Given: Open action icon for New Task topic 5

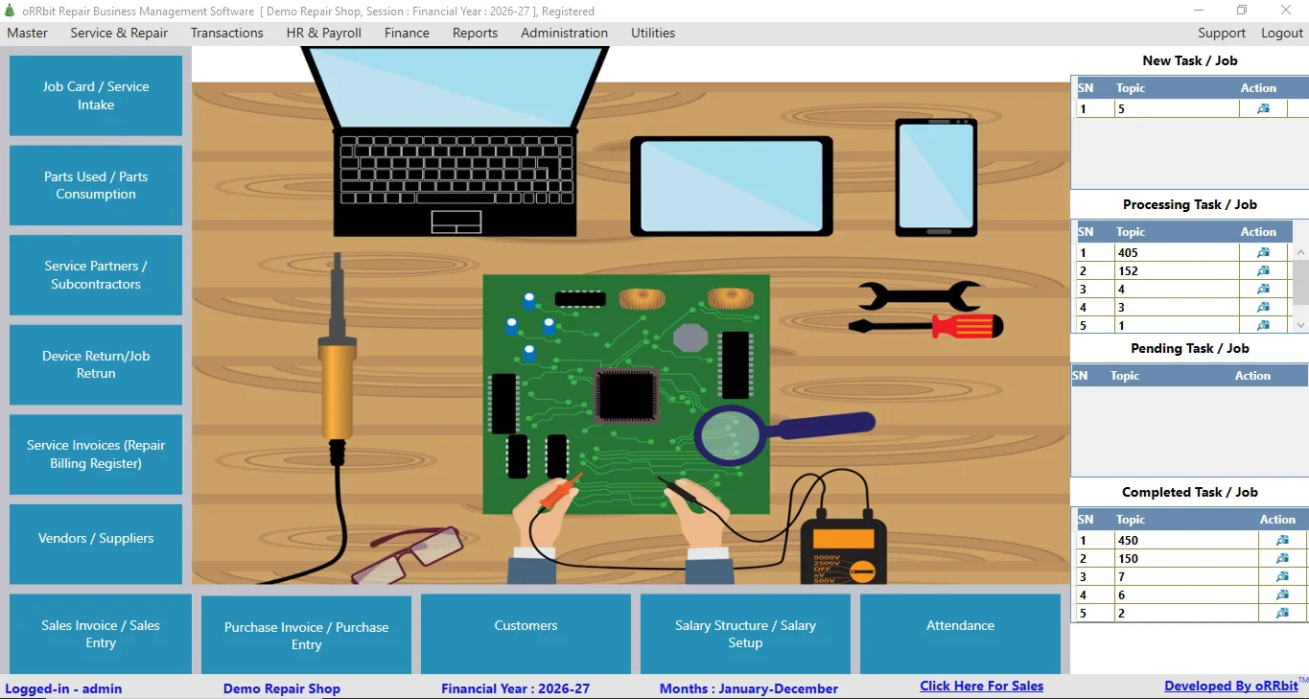Looking at the screenshot, I should [x=1263, y=108].
